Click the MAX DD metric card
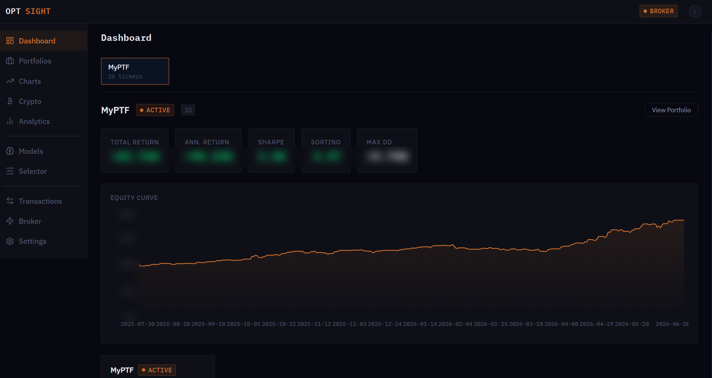Viewport: 712px width, 378px height. [387, 150]
